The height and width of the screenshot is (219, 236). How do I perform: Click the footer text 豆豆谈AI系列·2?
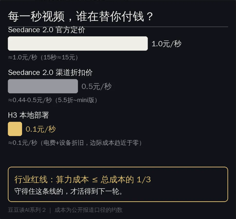(27, 210)
